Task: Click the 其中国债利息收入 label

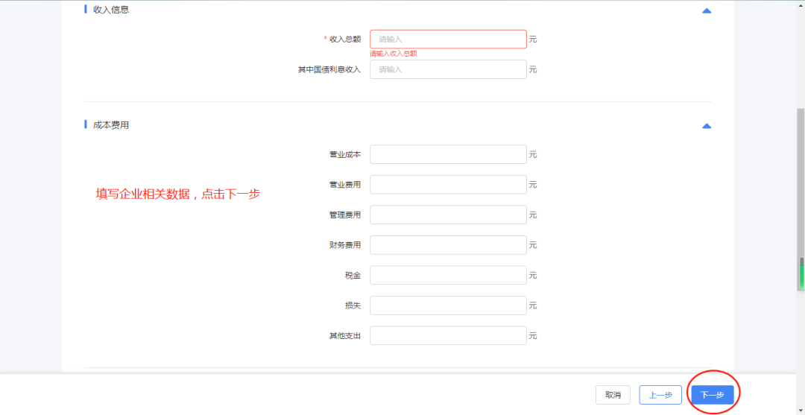Action: (329, 69)
